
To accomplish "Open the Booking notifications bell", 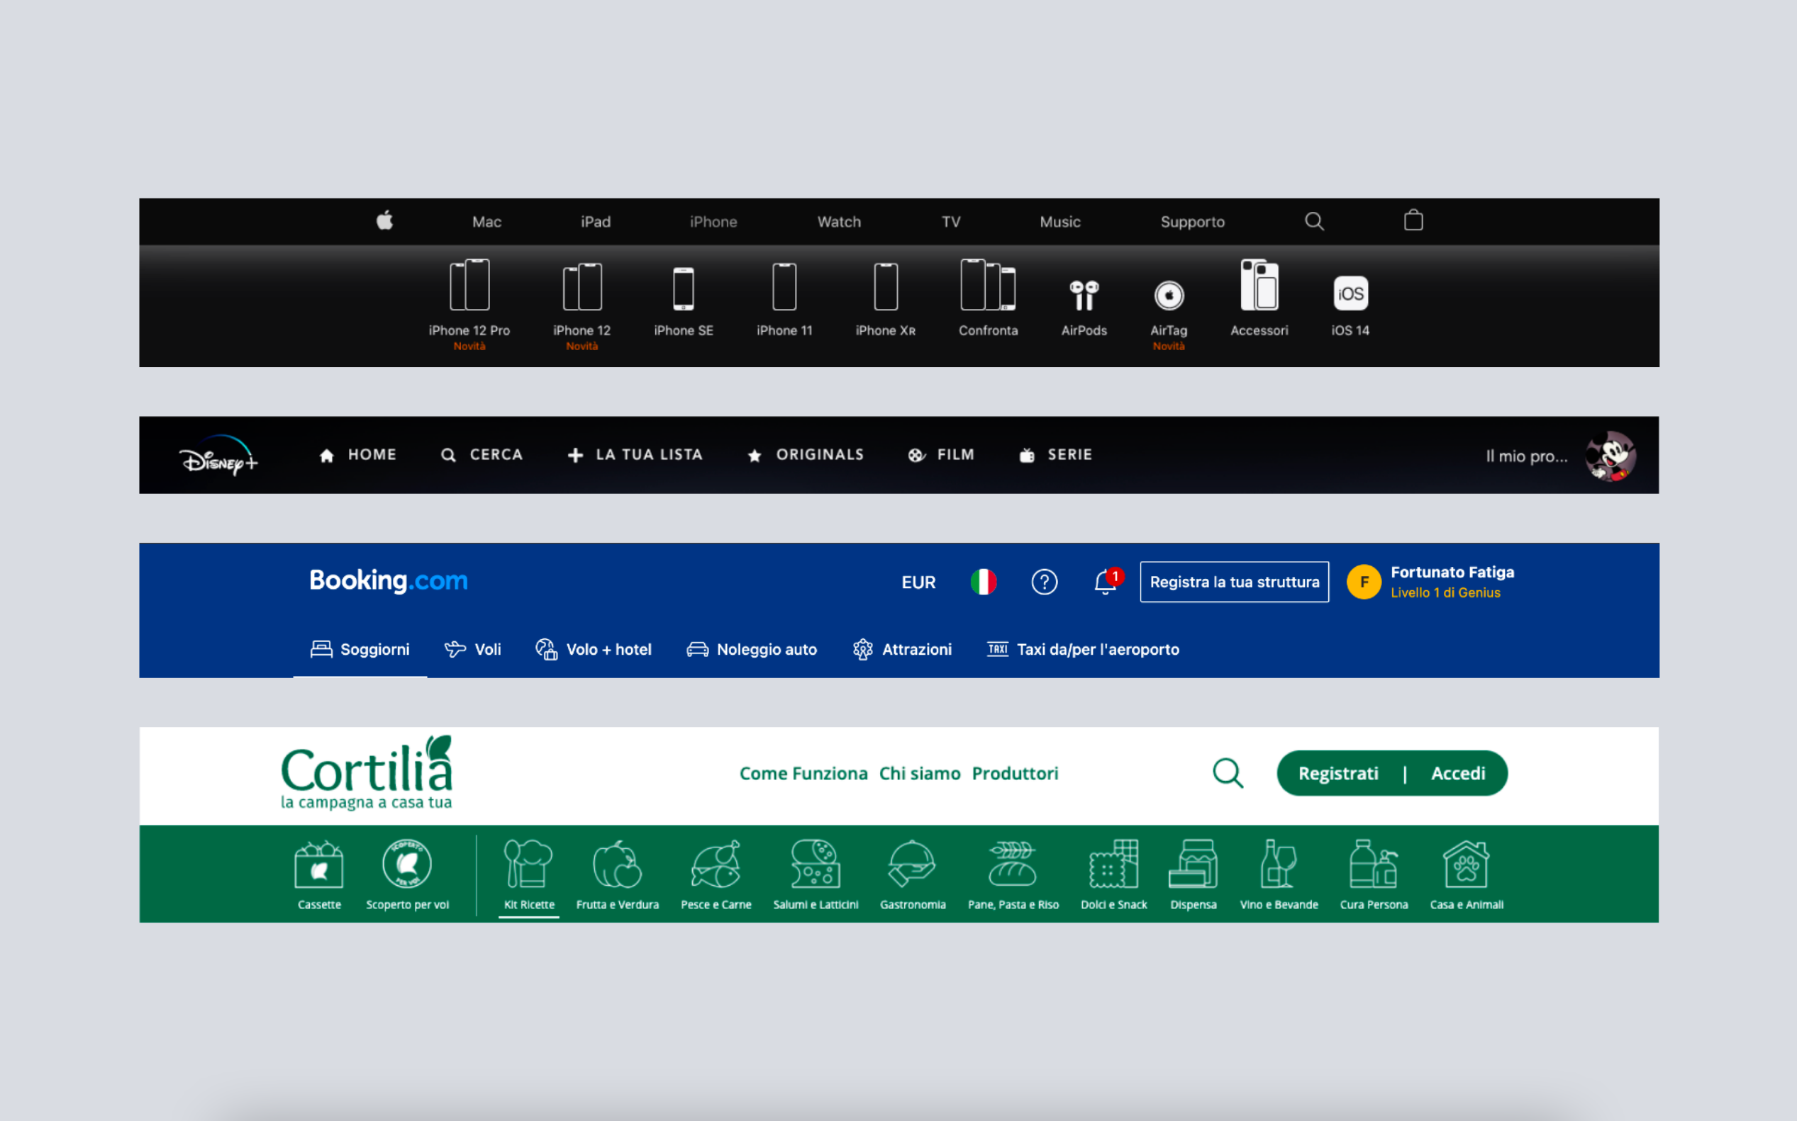I will pos(1107,581).
